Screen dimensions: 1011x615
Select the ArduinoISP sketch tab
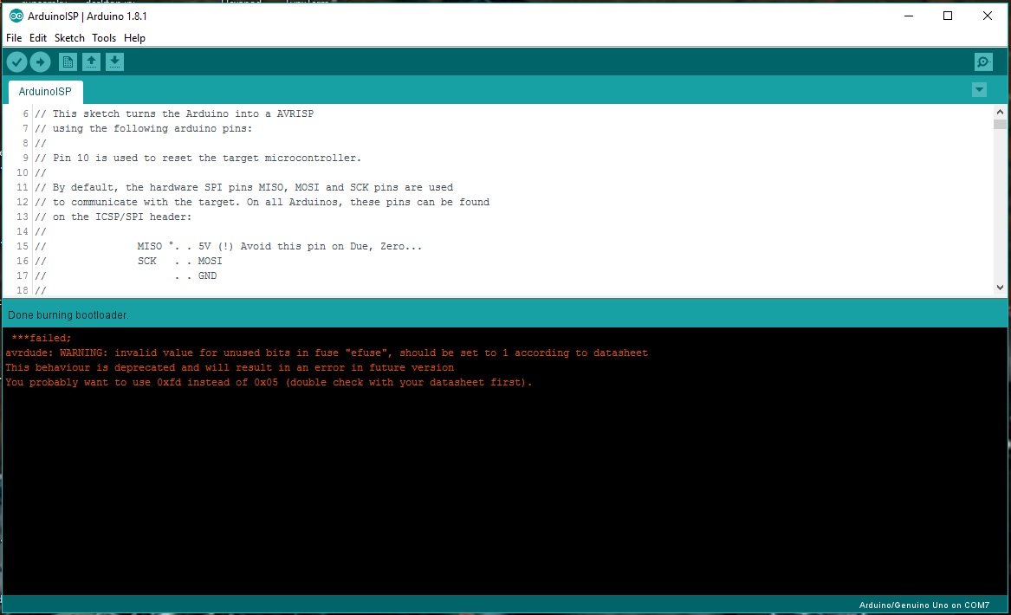(44, 90)
